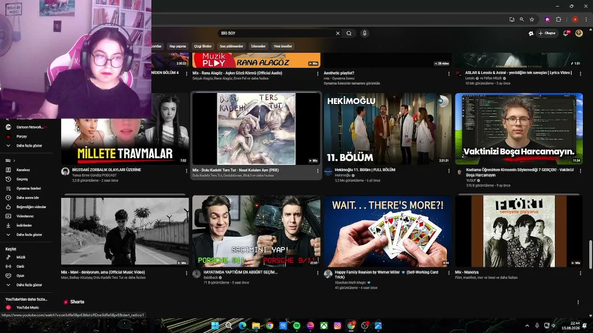Play Hekimoğlu 11. Bölüm thumbnail
The image size is (593, 333).
[387, 129]
